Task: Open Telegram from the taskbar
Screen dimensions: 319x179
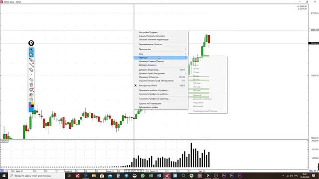Action: (x=126, y=176)
